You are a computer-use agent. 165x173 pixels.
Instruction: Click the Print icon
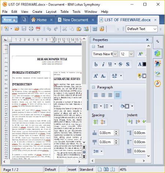[31, 29]
